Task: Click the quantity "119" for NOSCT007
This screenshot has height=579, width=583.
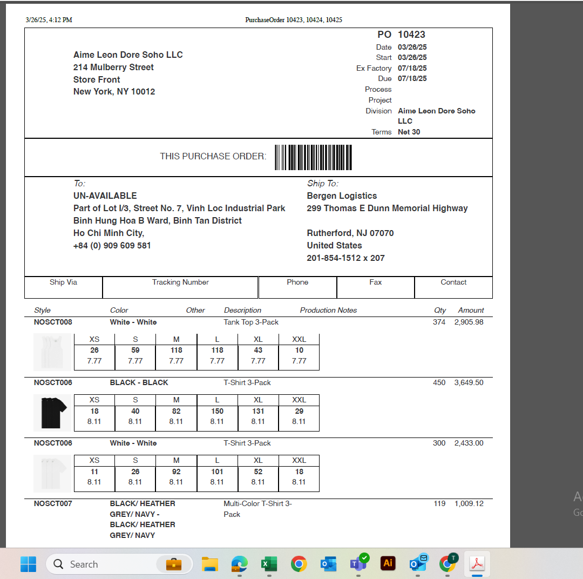Action: tap(439, 503)
